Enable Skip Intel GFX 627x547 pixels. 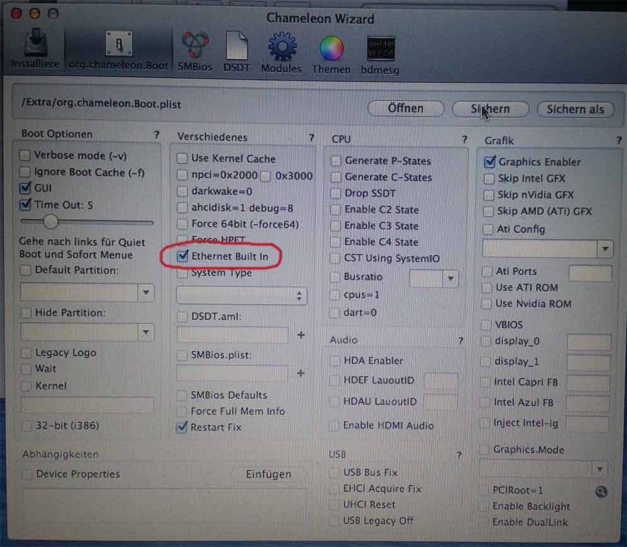[x=489, y=179]
